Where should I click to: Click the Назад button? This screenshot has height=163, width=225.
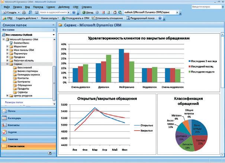(x=88, y=13)
